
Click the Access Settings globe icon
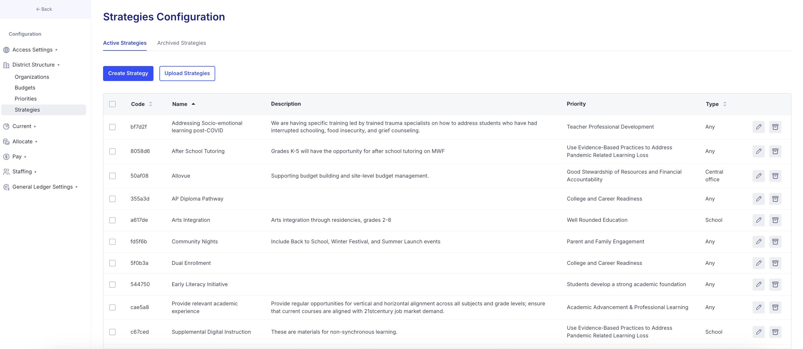(6, 50)
